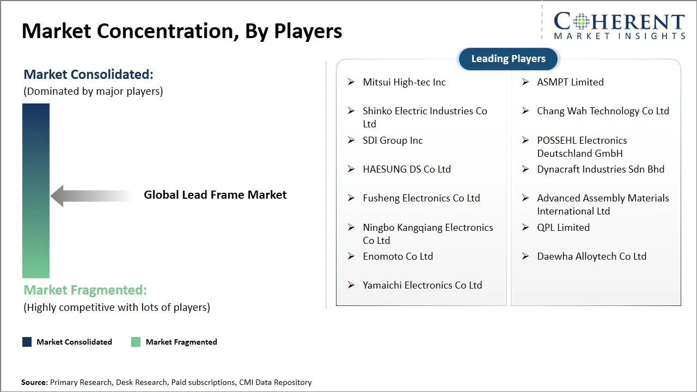Select the Enomoto Co Ltd entry
697x392 pixels.
pyautogui.click(x=398, y=256)
